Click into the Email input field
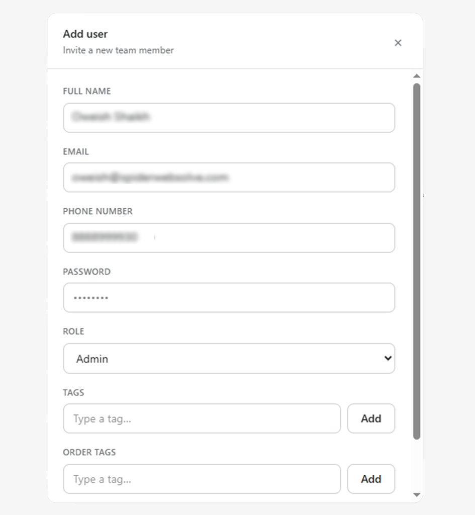Screen dimensions: 475x515 229,178
